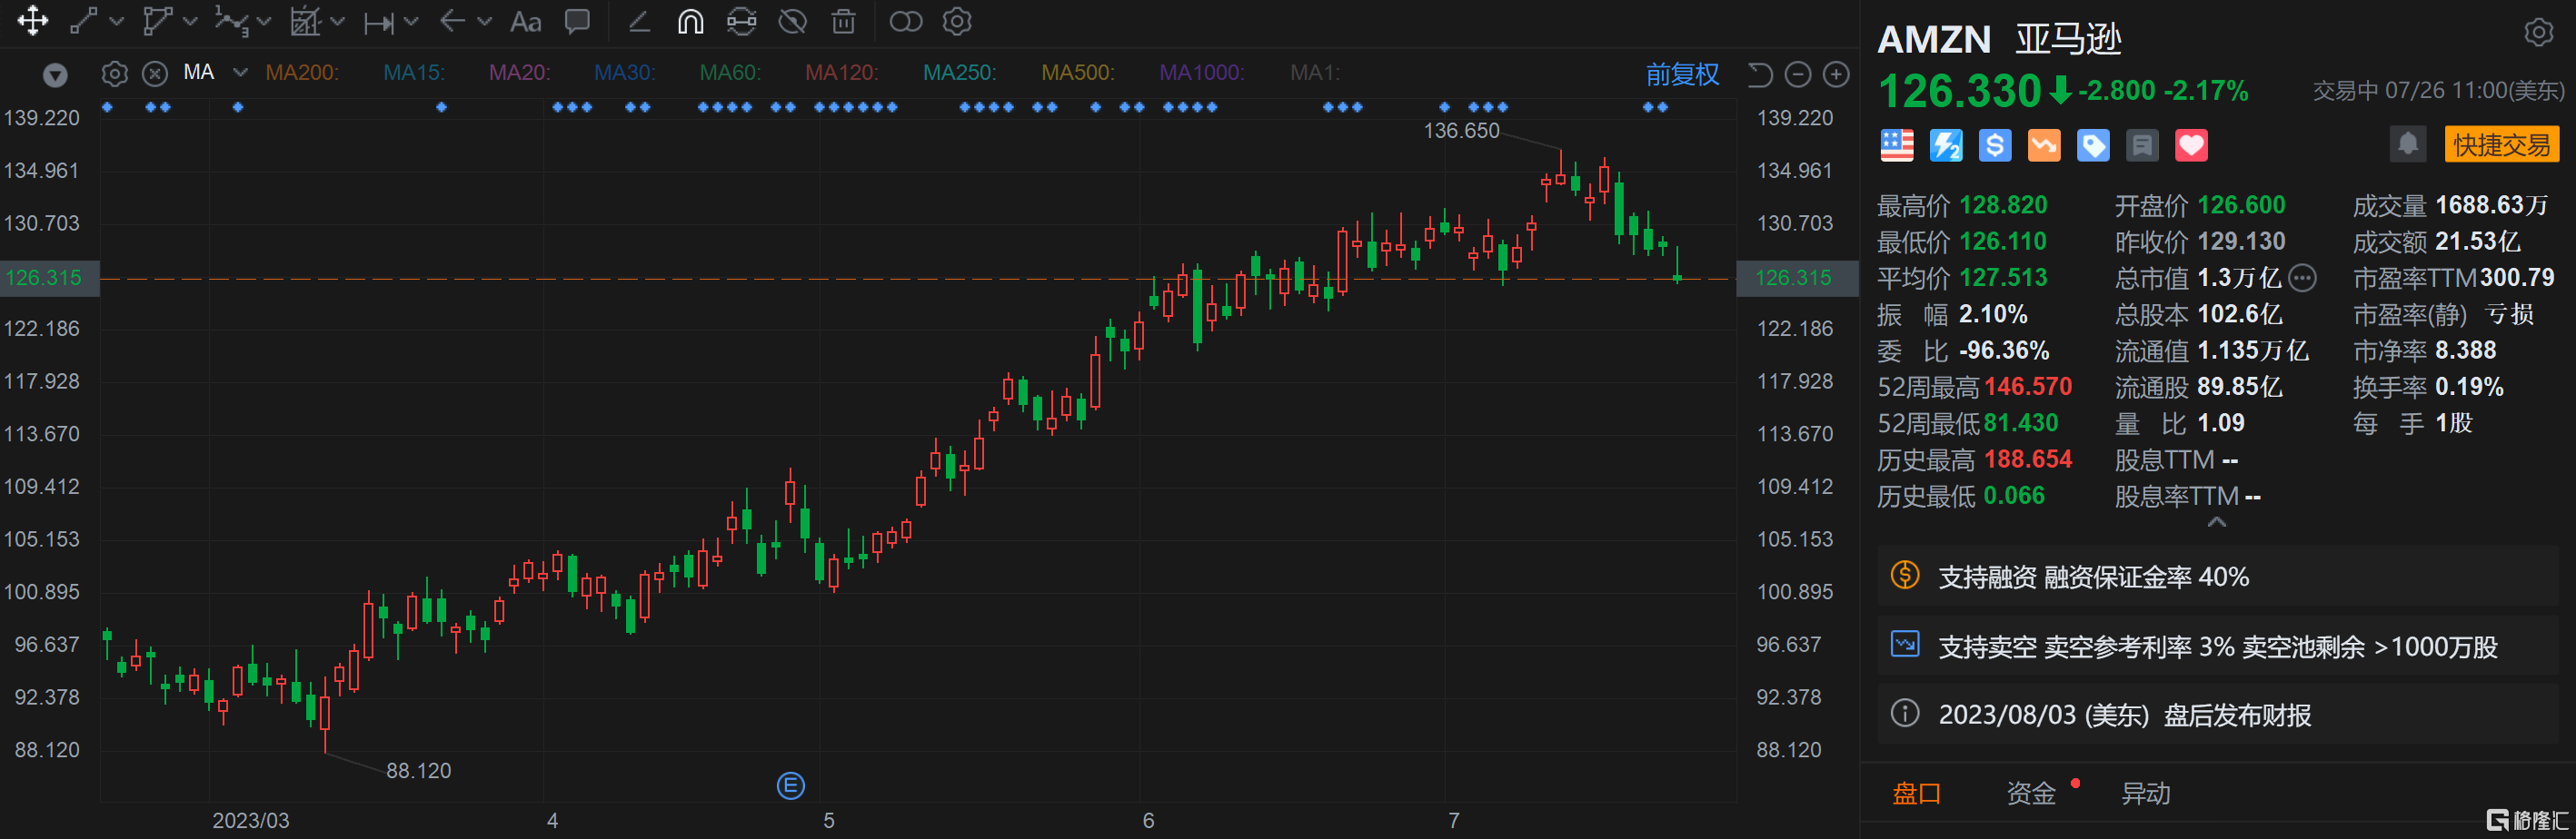The height and width of the screenshot is (839, 2576).
Task: Click the ellipsis next to 总市值
Action: click(2303, 278)
